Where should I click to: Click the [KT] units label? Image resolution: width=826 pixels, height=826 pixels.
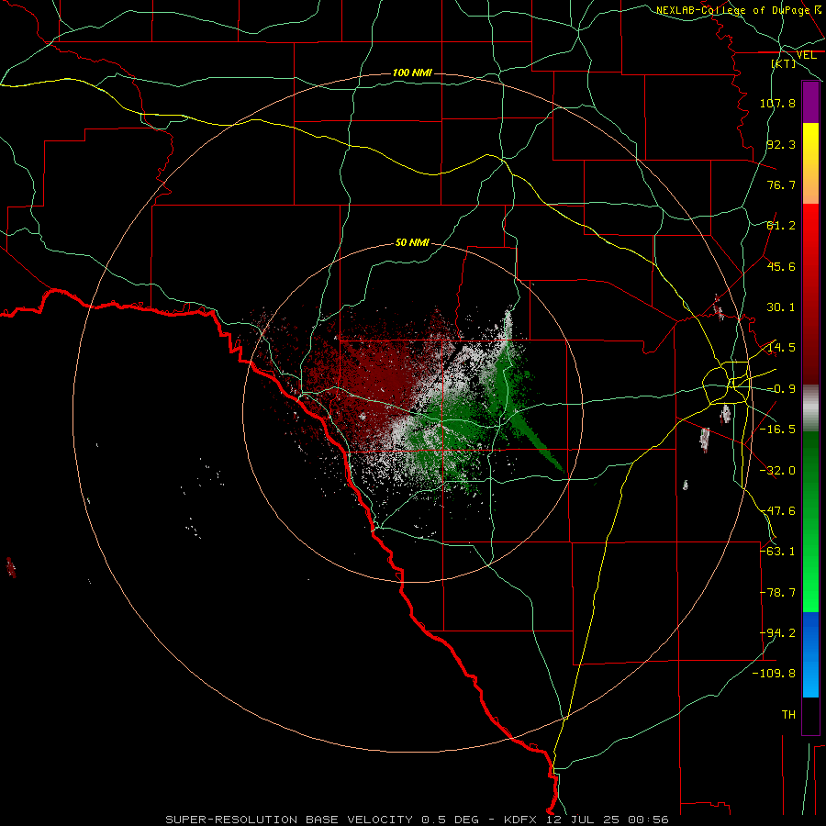[784, 63]
